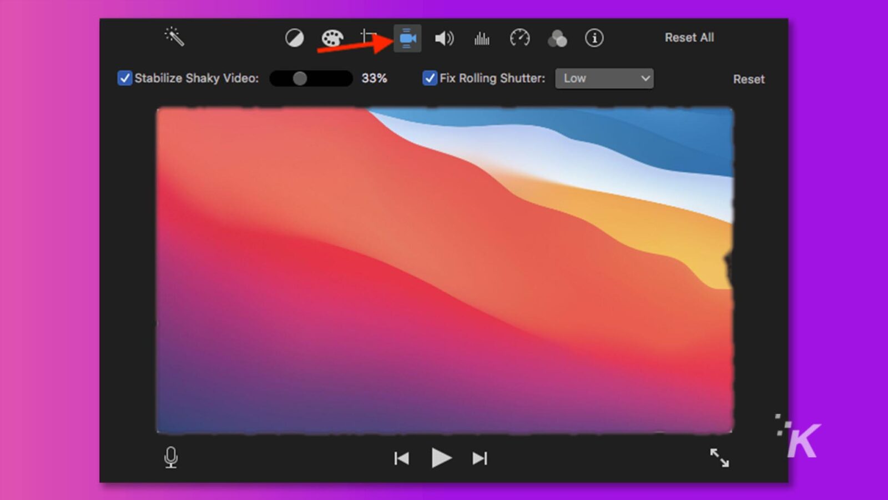Enter fullscreen playback with expand arrows
This screenshot has width=888, height=500.
click(719, 458)
